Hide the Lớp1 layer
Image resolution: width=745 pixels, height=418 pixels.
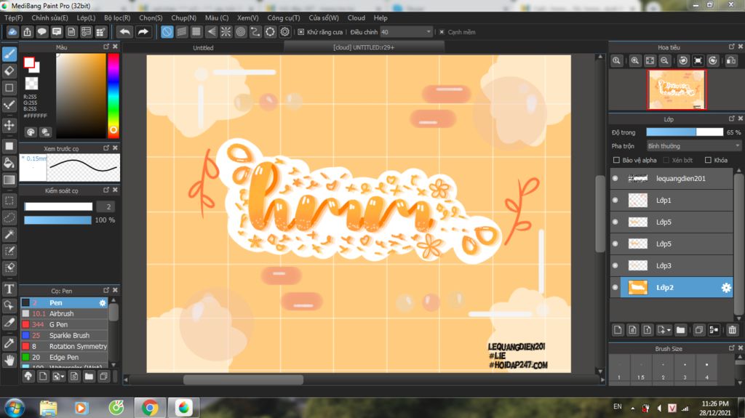tap(615, 201)
